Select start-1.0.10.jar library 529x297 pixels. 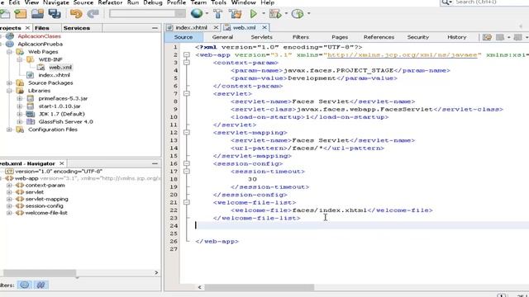[60, 106]
